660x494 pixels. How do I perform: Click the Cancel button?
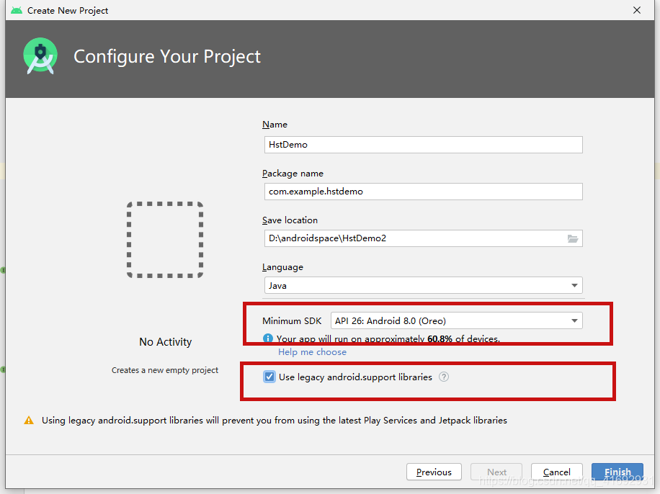click(x=557, y=472)
